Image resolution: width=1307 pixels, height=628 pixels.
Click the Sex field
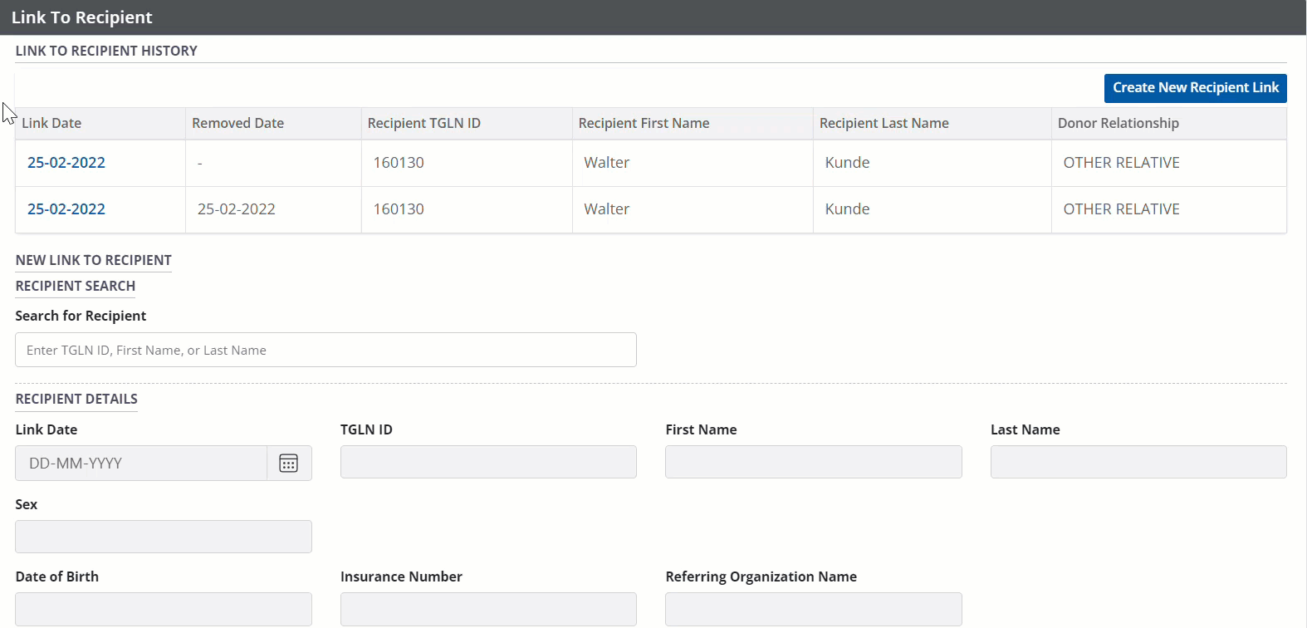164,537
